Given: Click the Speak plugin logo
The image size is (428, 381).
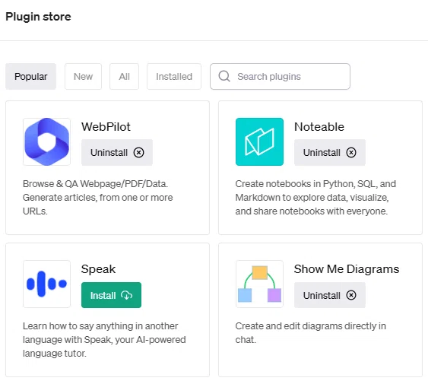Looking at the screenshot, I should click(46, 284).
